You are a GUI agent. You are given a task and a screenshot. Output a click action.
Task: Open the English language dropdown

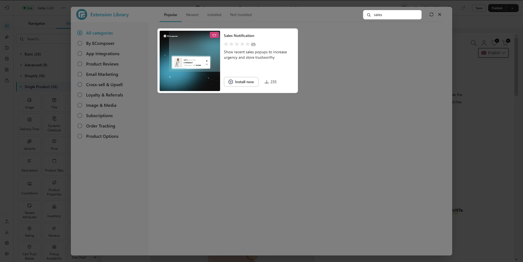493,53
